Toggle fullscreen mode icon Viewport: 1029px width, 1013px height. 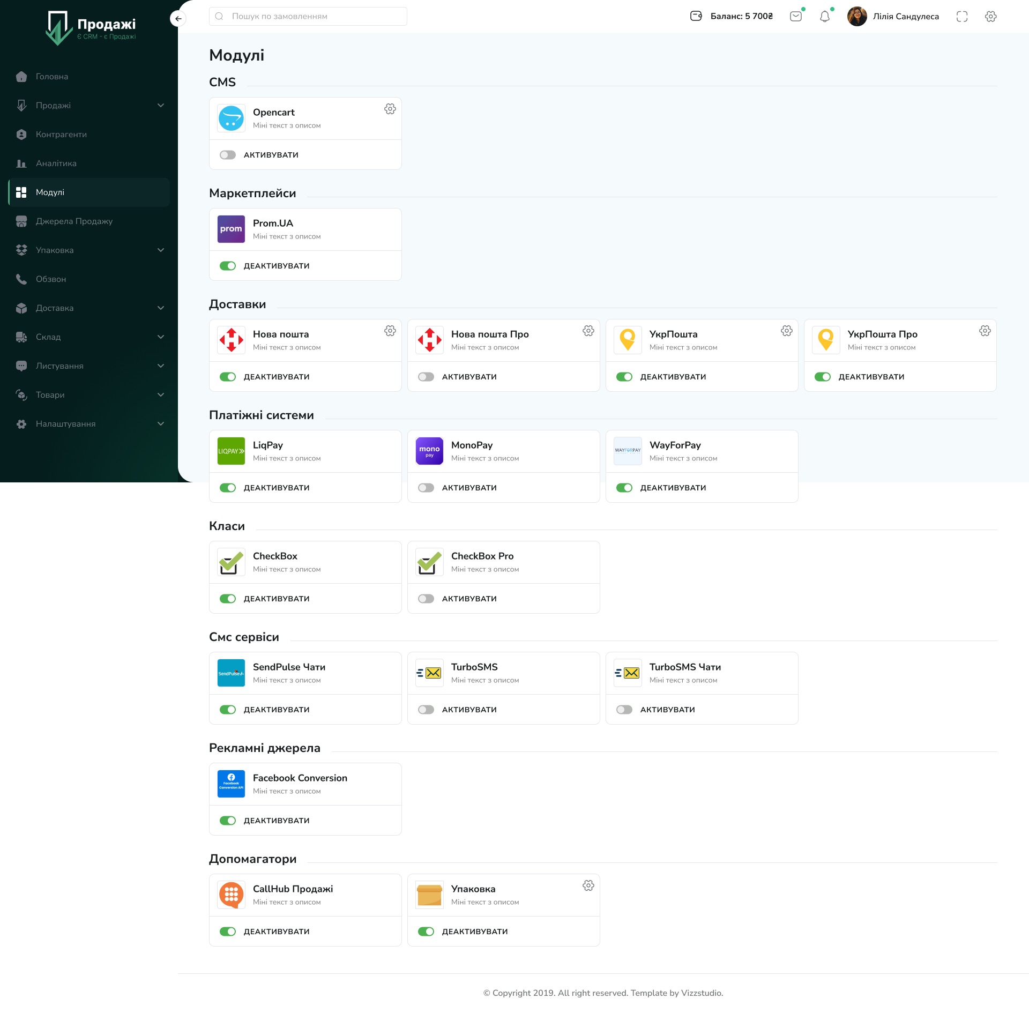(x=962, y=16)
